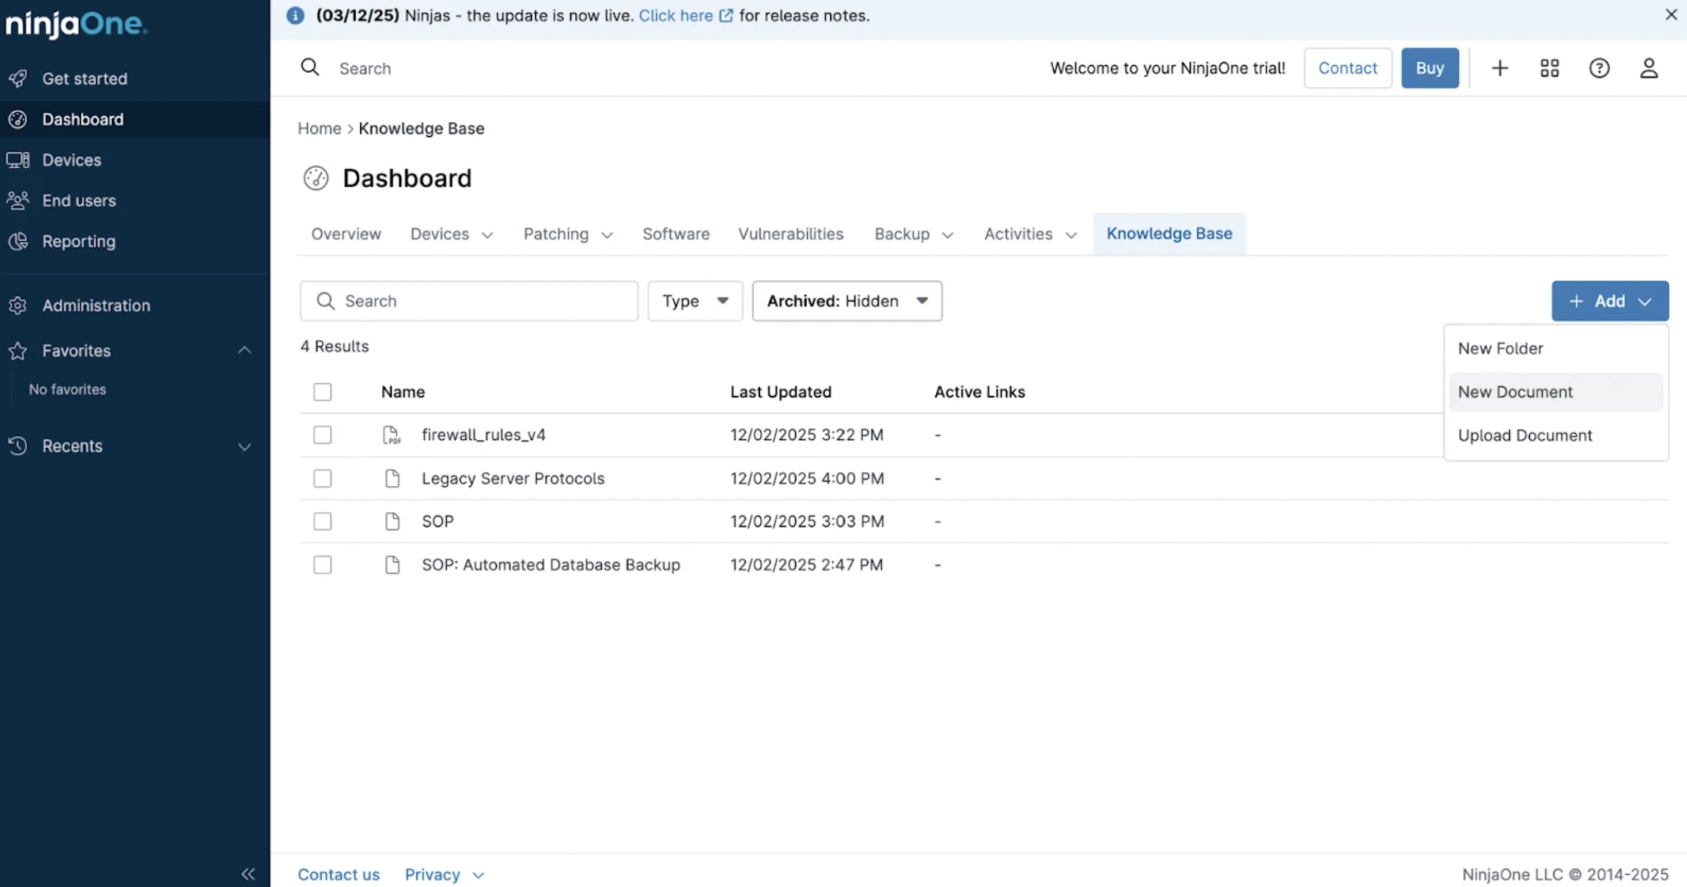Open Get started rocket icon
This screenshot has width=1687, height=887.
point(18,78)
